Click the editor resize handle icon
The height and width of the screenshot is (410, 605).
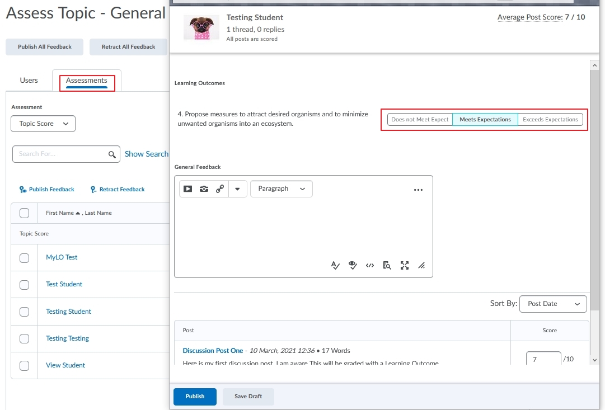pyautogui.click(x=422, y=265)
